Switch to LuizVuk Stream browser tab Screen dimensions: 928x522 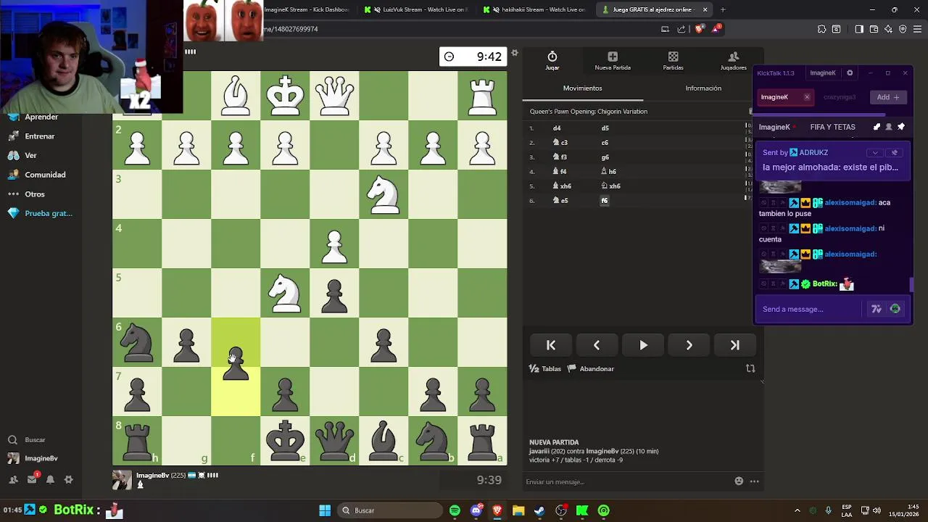tap(416, 9)
